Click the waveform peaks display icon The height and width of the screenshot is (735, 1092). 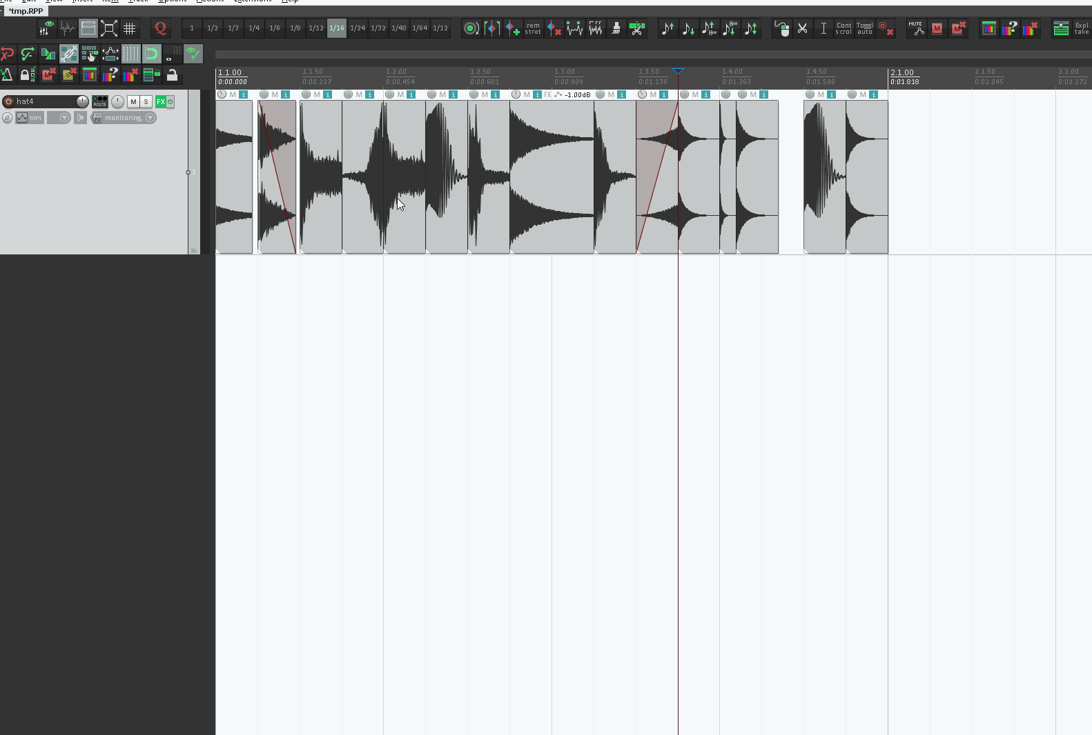pos(68,28)
